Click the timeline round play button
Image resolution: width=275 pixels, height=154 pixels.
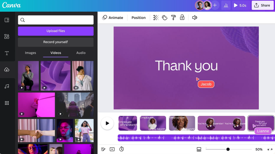(107, 123)
